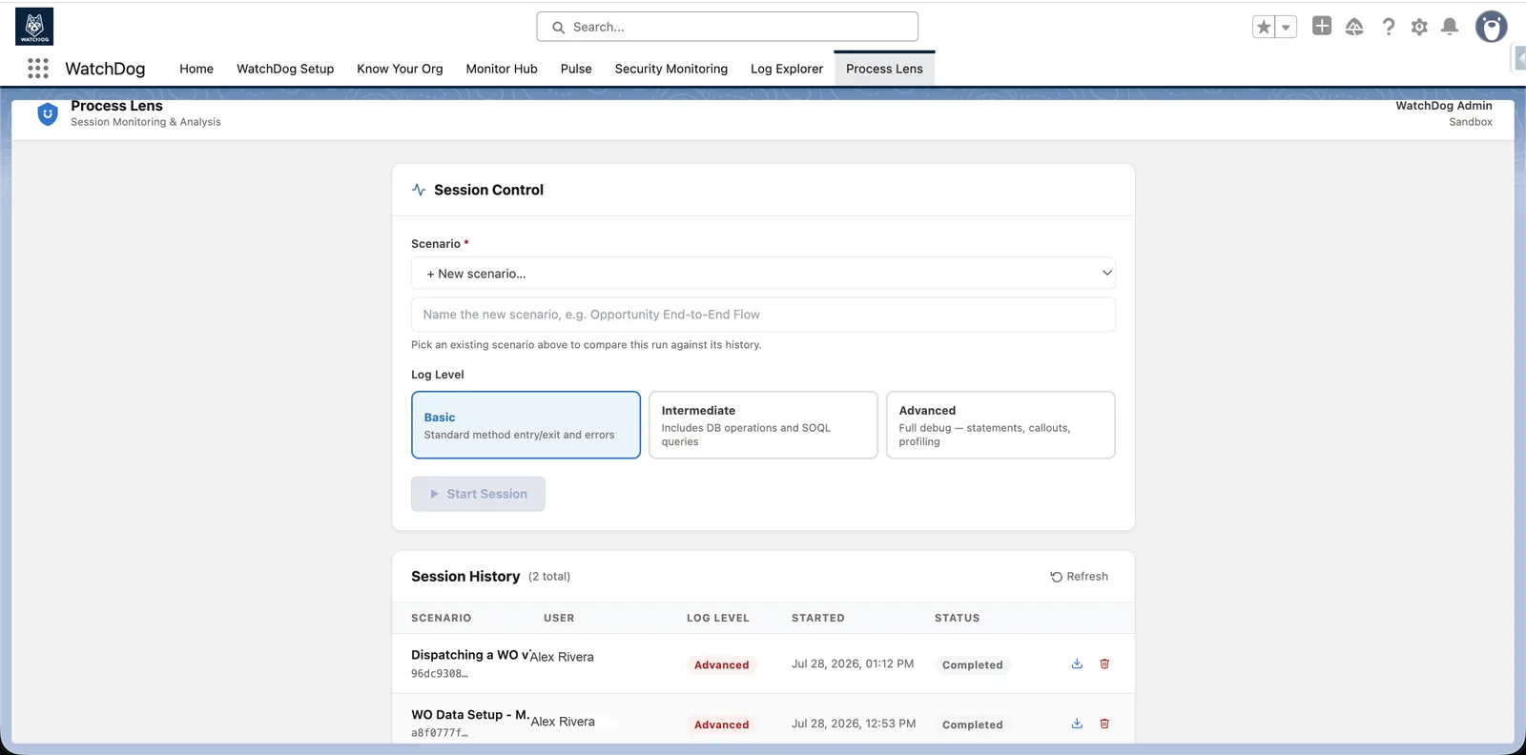Screen dimensions: 1526x755
Task: Open the App Launcher grid icon
Action: 38,69
